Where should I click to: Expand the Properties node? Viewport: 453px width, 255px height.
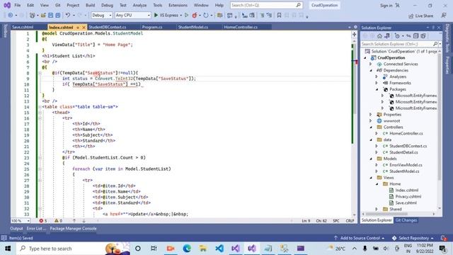[x=371, y=115]
